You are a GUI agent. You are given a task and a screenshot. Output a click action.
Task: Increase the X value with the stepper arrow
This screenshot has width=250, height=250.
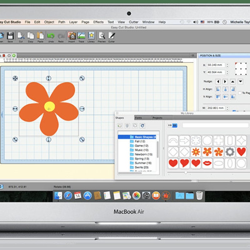(x=227, y=64)
